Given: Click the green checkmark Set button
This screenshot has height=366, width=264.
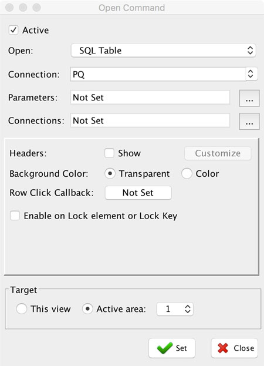Looking at the screenshot, I should pyautogui.click(x=172, y=348).
